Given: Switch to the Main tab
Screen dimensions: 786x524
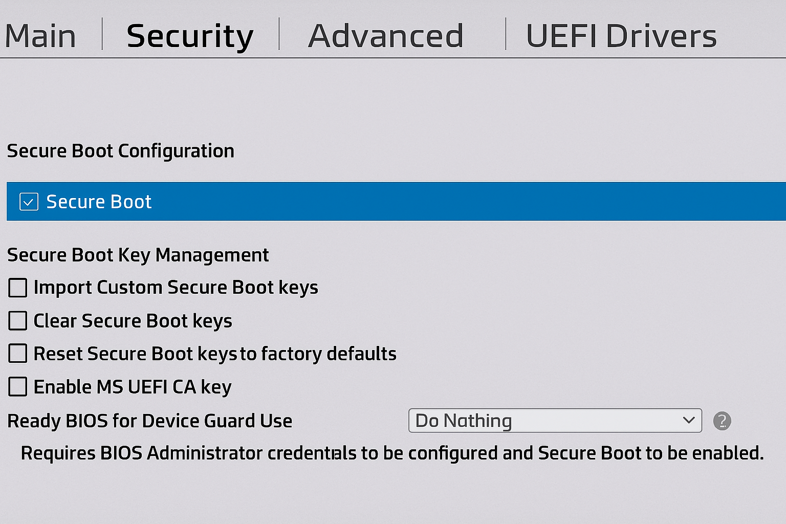Looking at the screenshot, I should coord(40,35).
